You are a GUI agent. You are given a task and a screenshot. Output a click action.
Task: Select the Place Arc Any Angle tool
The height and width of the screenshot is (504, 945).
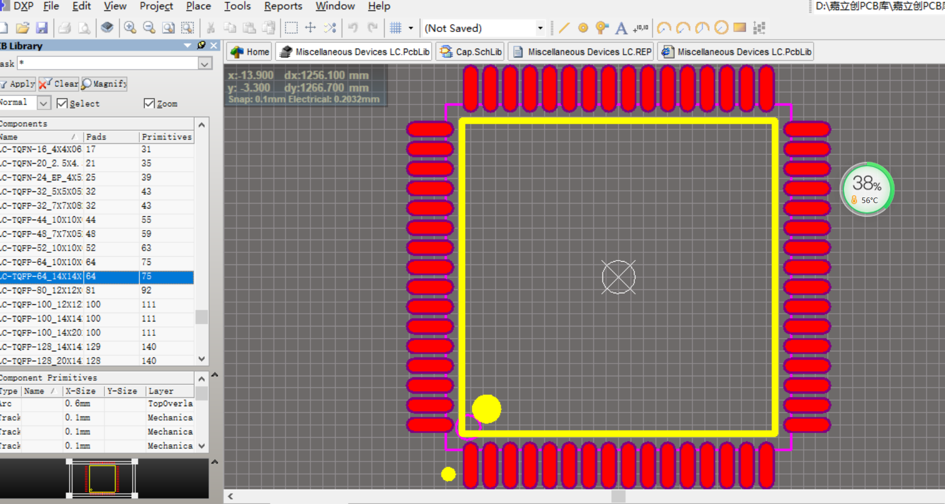702,28
